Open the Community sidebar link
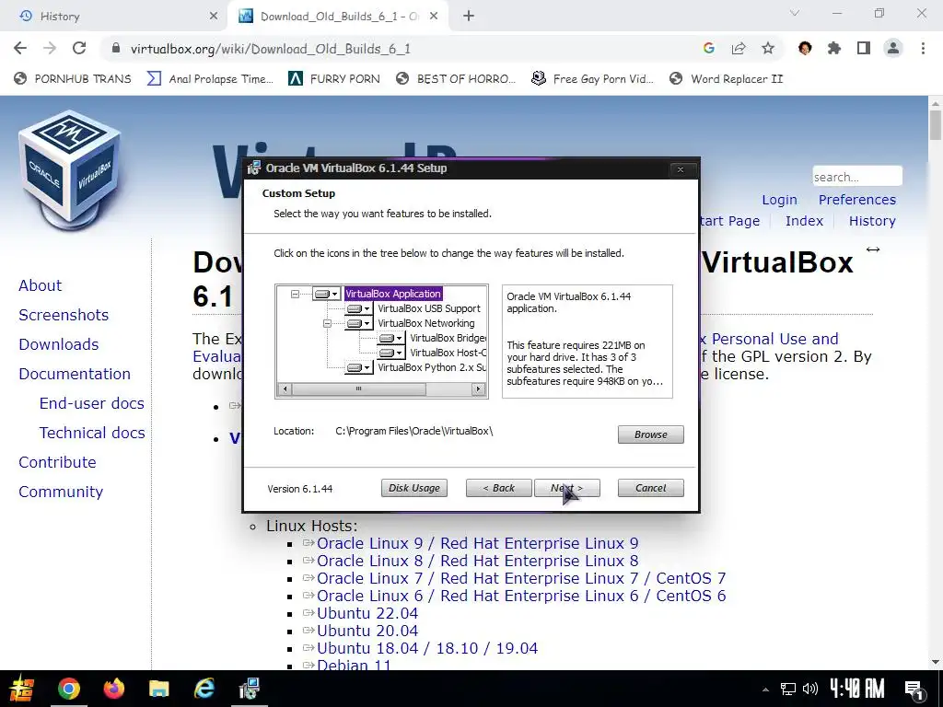The height and width of the screenshot is (707, 943). click(61, 492)
